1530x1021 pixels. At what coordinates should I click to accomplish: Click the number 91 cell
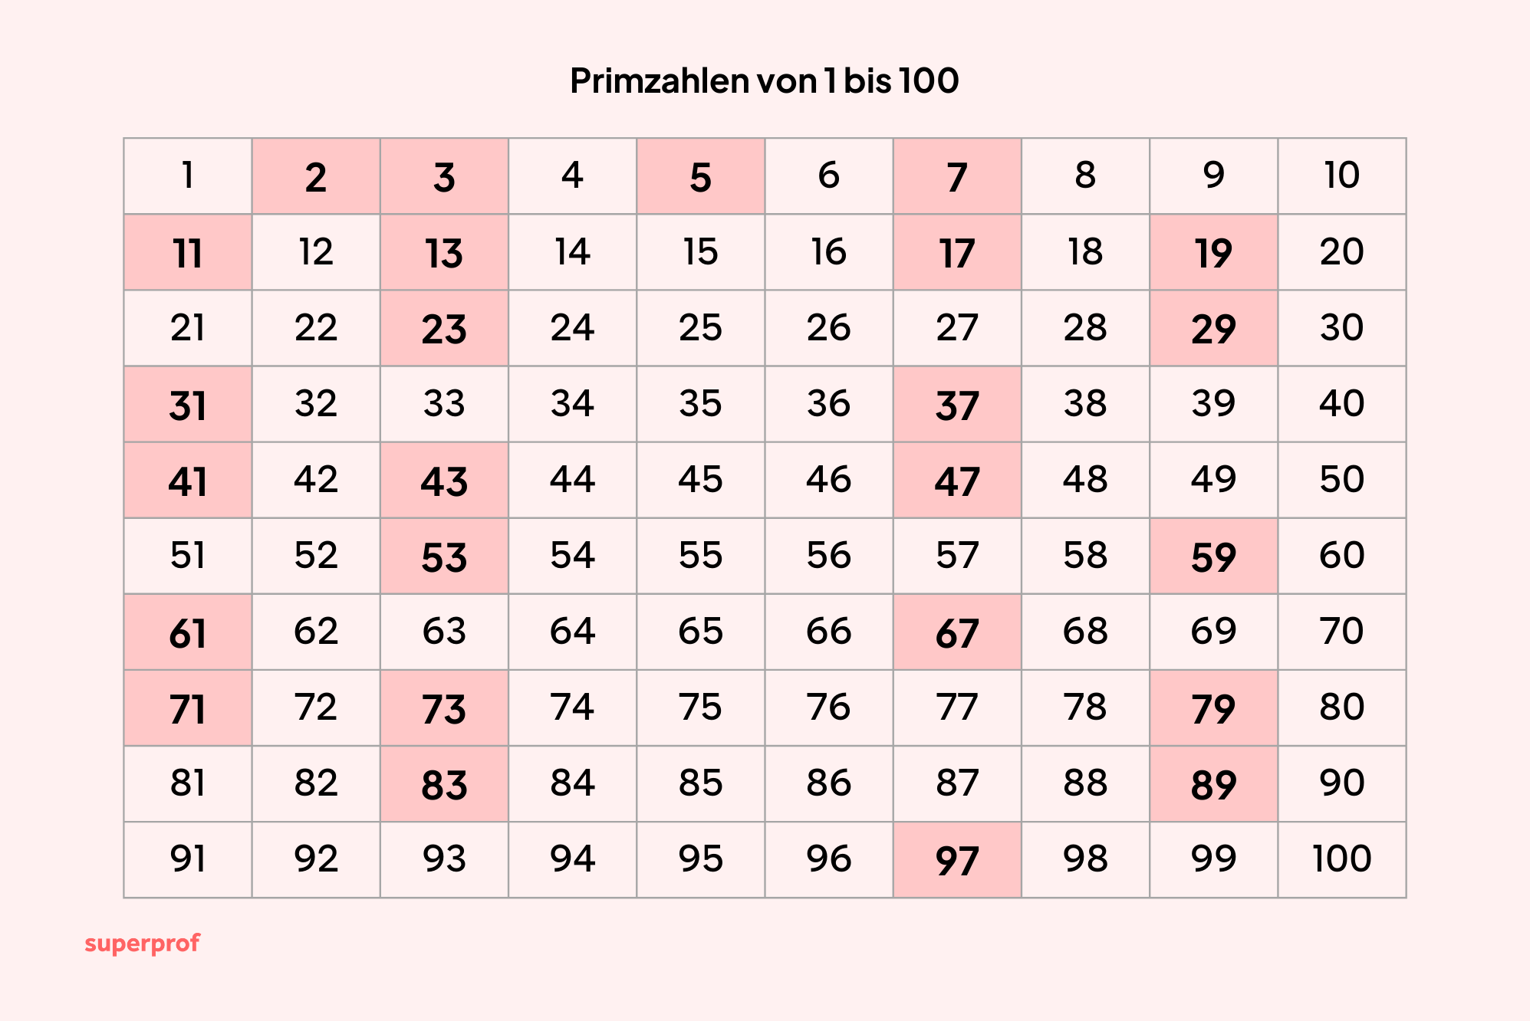pyautogui.click(x=188, y=860)
